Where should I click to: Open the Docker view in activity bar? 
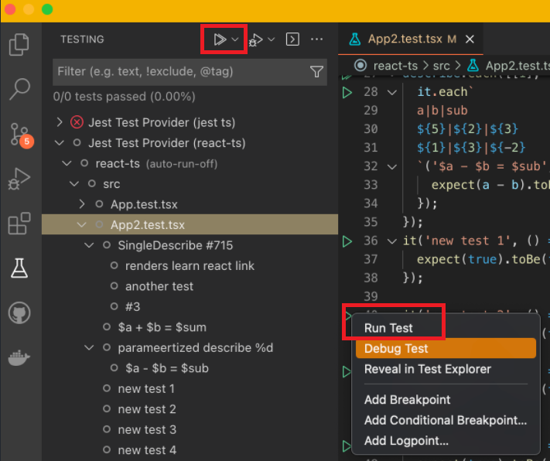(x=19, y=357)
